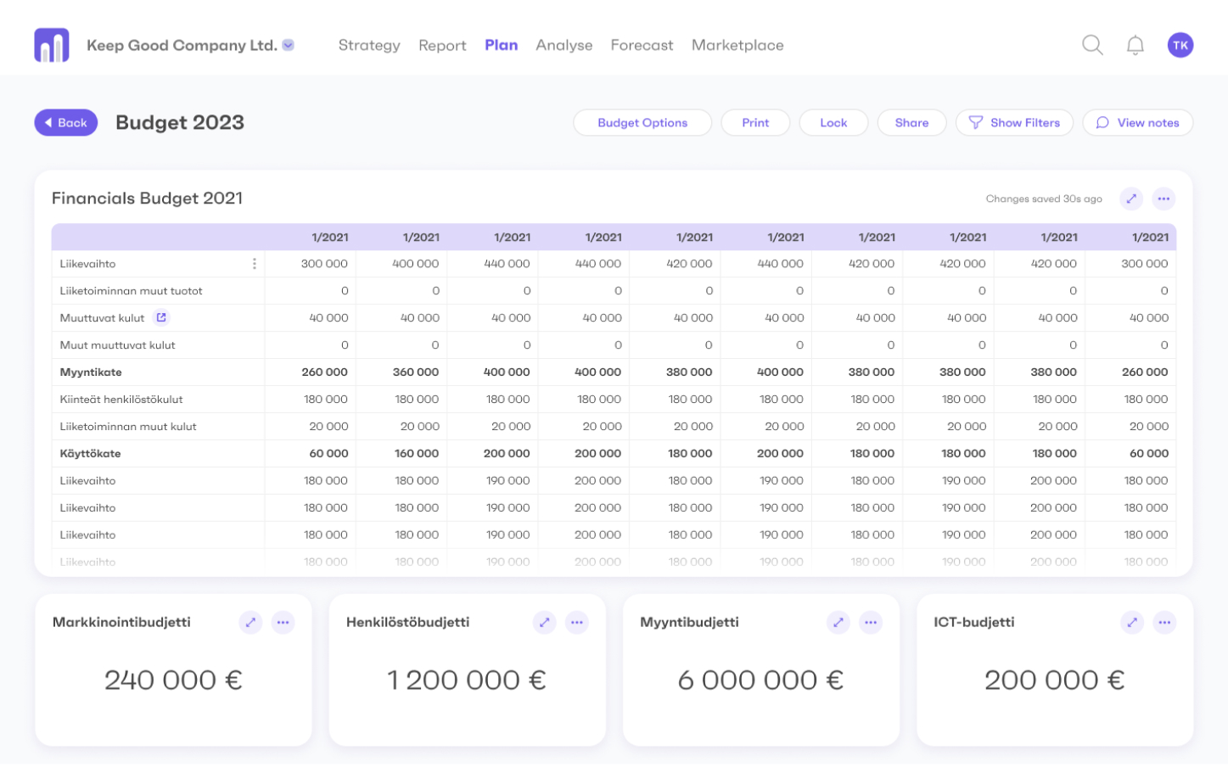This screenshot has width=1228, height=767.
Task: Open the TK user avatar menu
Action: pos(1180,46)
